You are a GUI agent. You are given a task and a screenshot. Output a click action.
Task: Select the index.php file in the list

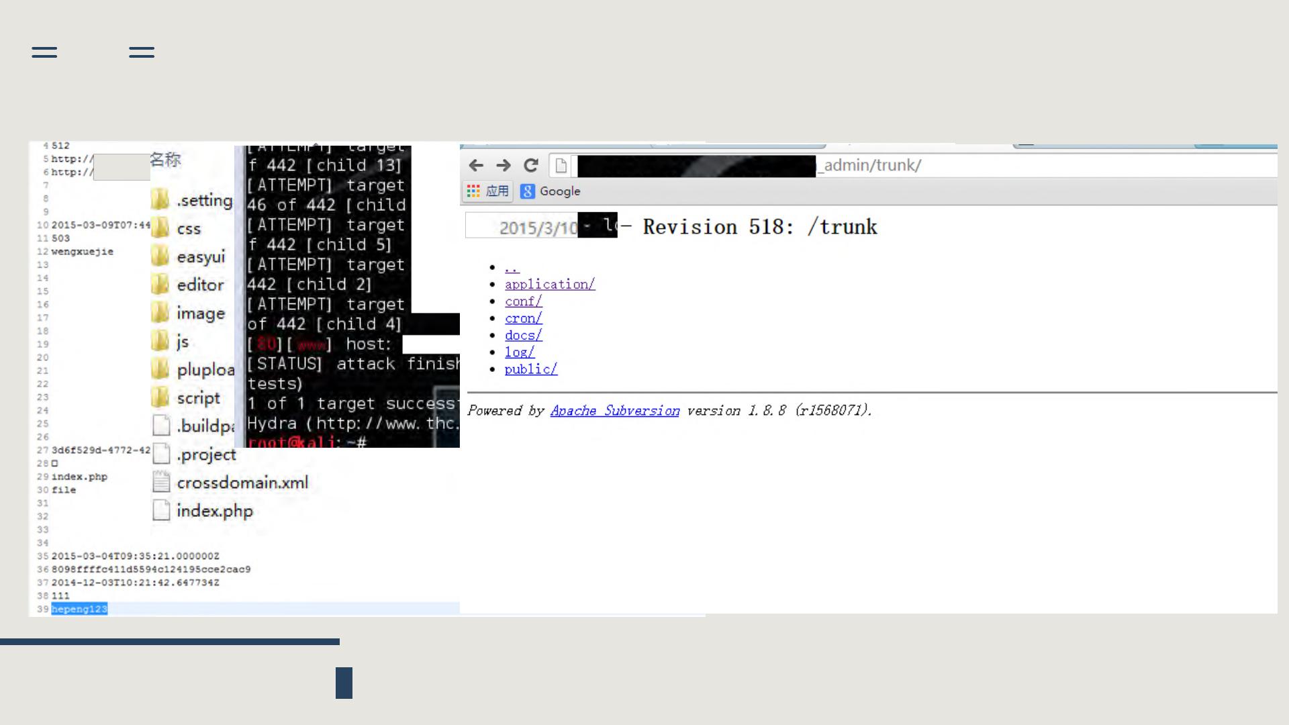(x=214, y=511)
